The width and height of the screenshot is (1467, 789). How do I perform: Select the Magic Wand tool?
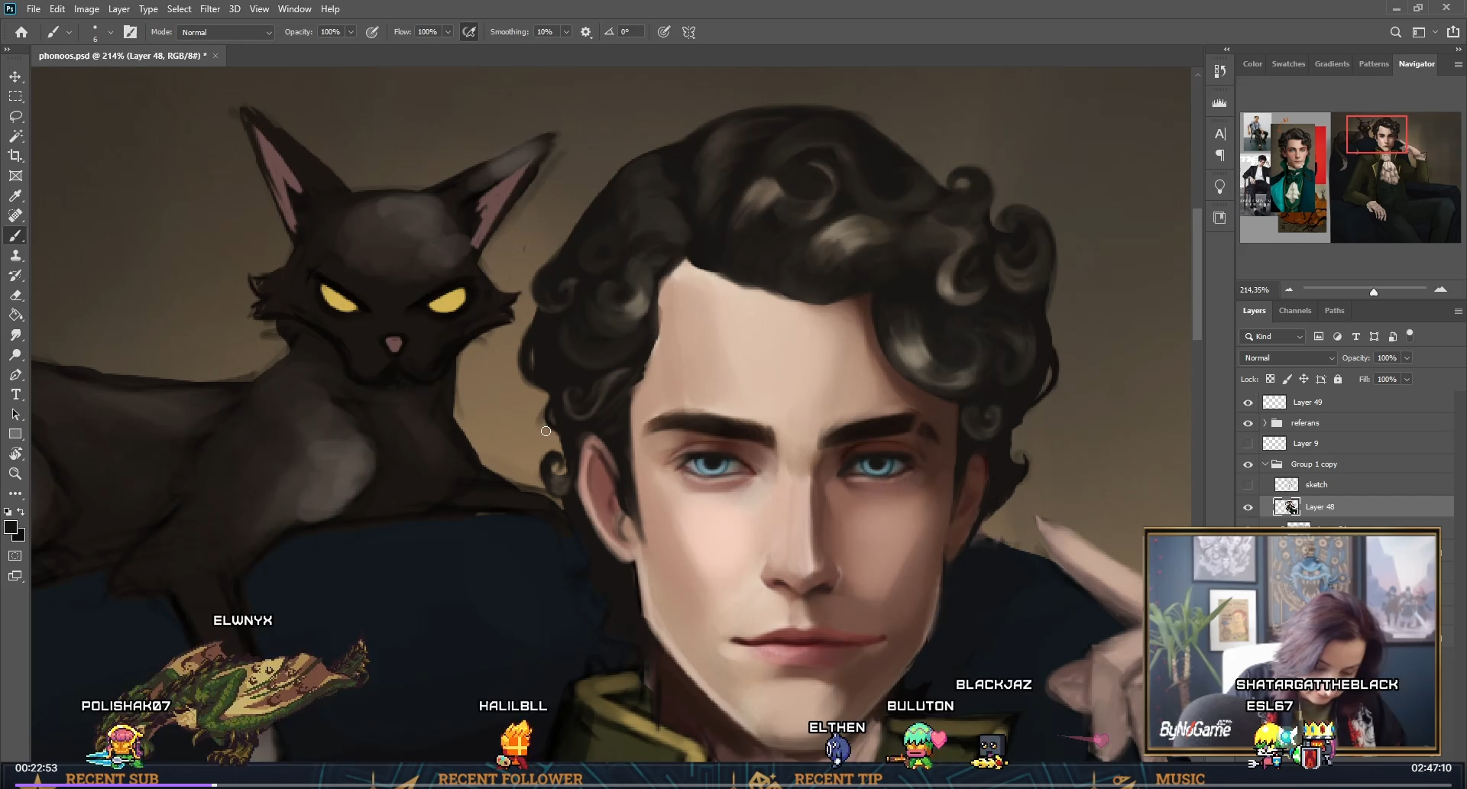point(15,136)
